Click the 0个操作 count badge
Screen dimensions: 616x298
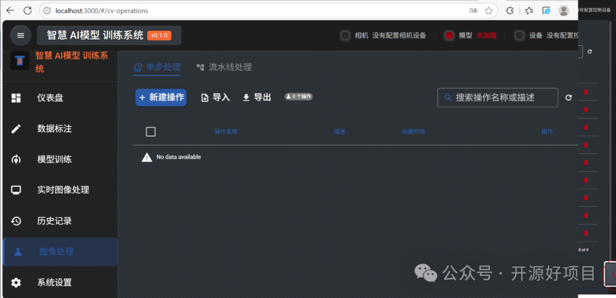click(298, 96)
